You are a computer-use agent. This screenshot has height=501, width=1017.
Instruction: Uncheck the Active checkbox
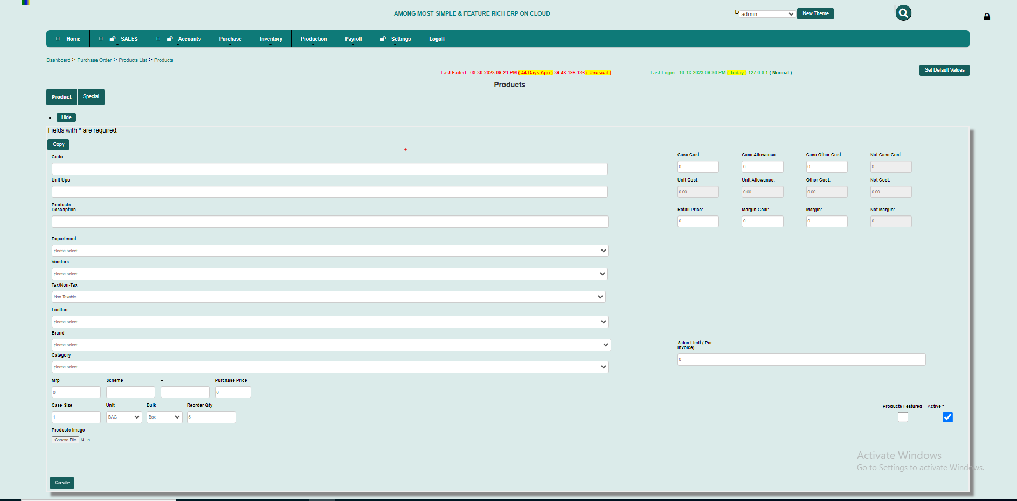pos(947,417)
